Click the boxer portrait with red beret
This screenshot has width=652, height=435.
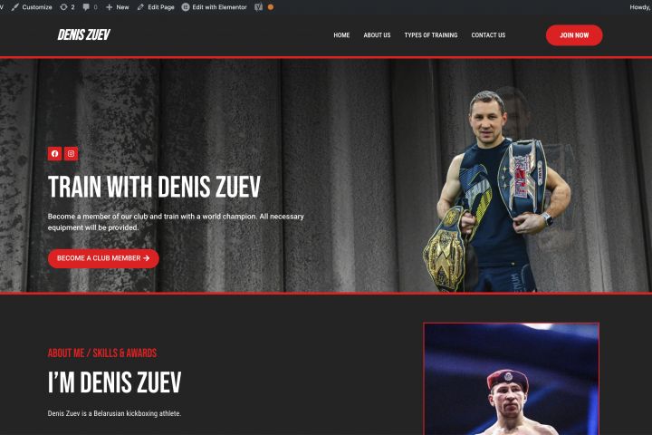511,379
